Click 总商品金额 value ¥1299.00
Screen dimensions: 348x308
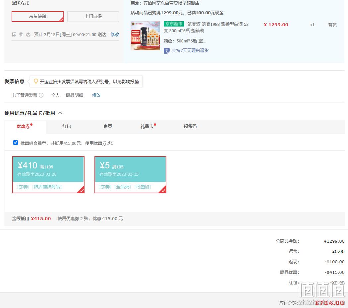(334, 241)
